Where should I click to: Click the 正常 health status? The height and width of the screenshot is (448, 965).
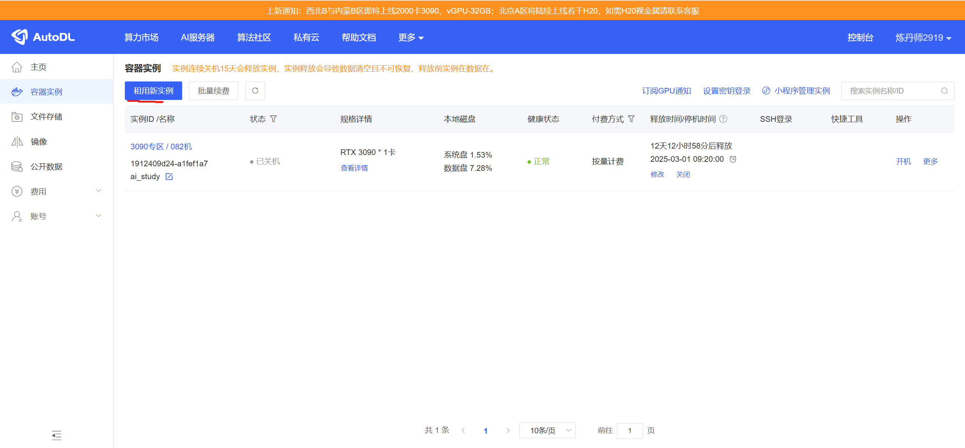(542, 161)
